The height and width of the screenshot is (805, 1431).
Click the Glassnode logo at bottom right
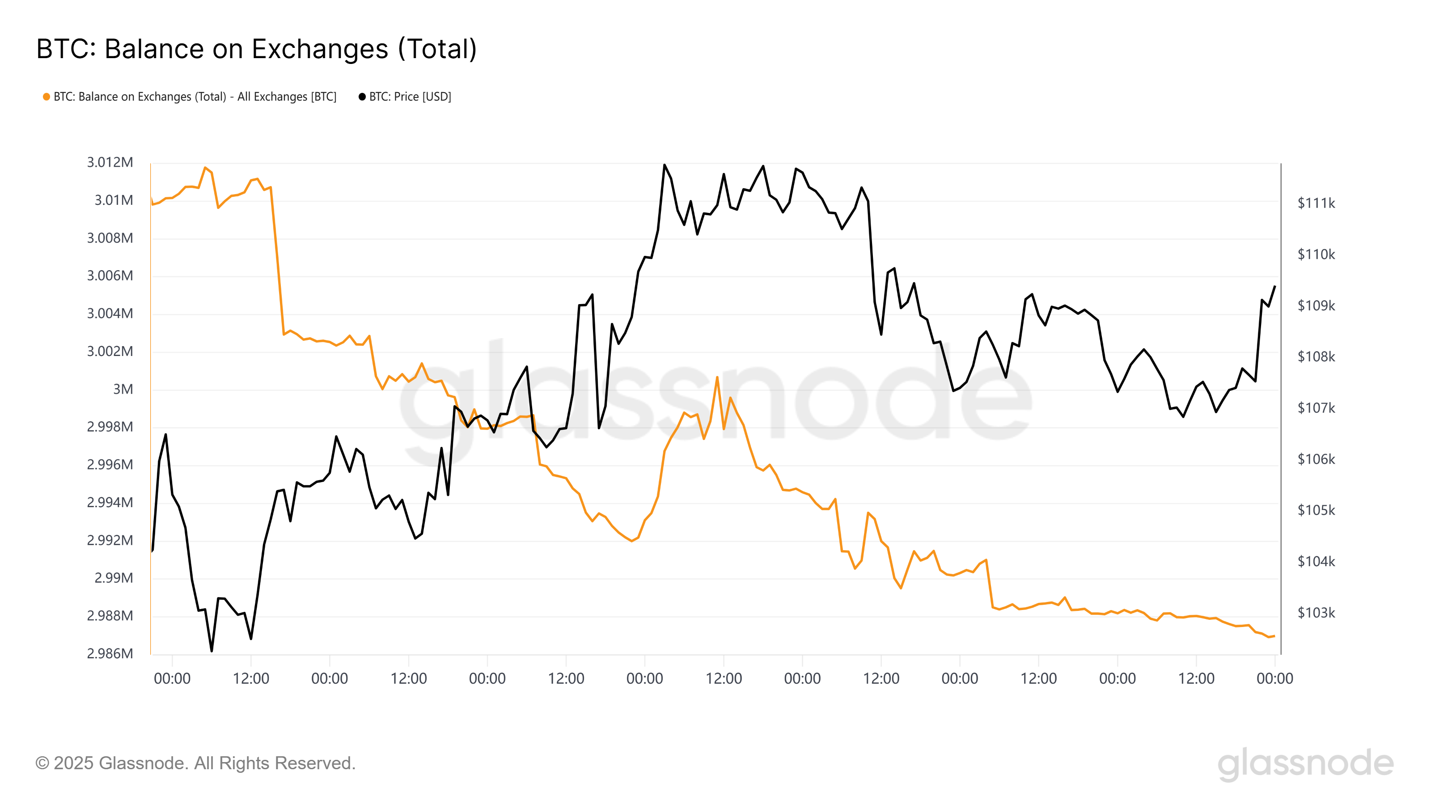click(x=1305, y=764)
